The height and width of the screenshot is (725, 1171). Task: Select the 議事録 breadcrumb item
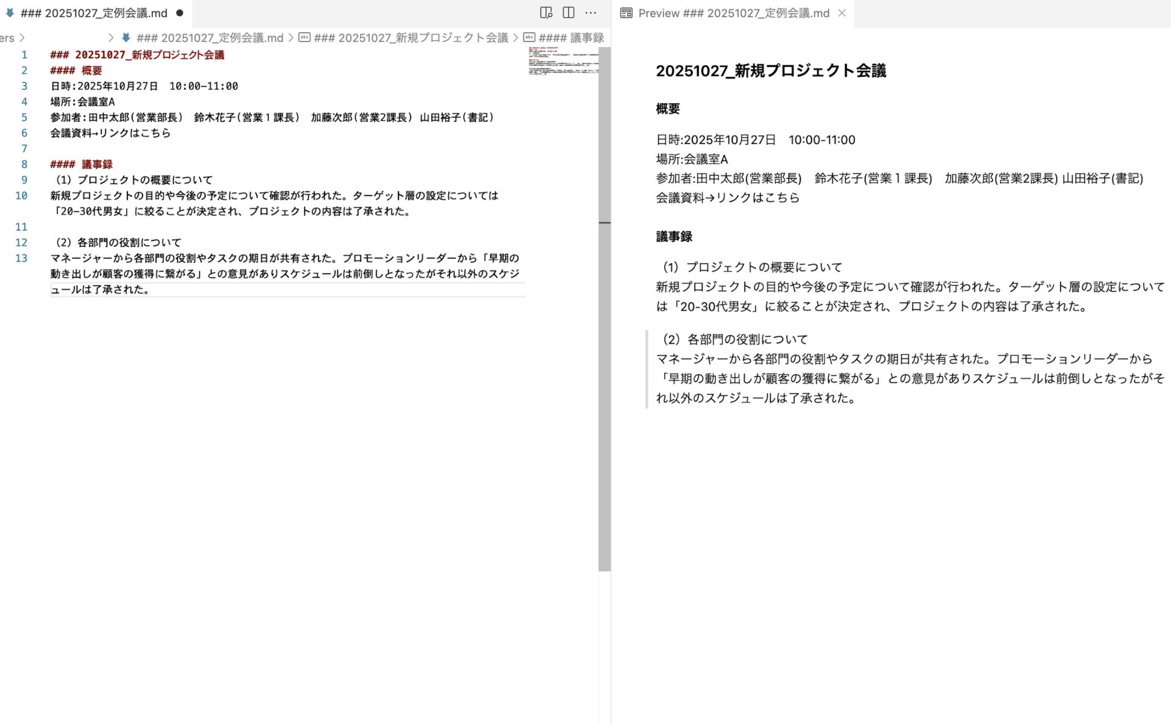point(573,37)
